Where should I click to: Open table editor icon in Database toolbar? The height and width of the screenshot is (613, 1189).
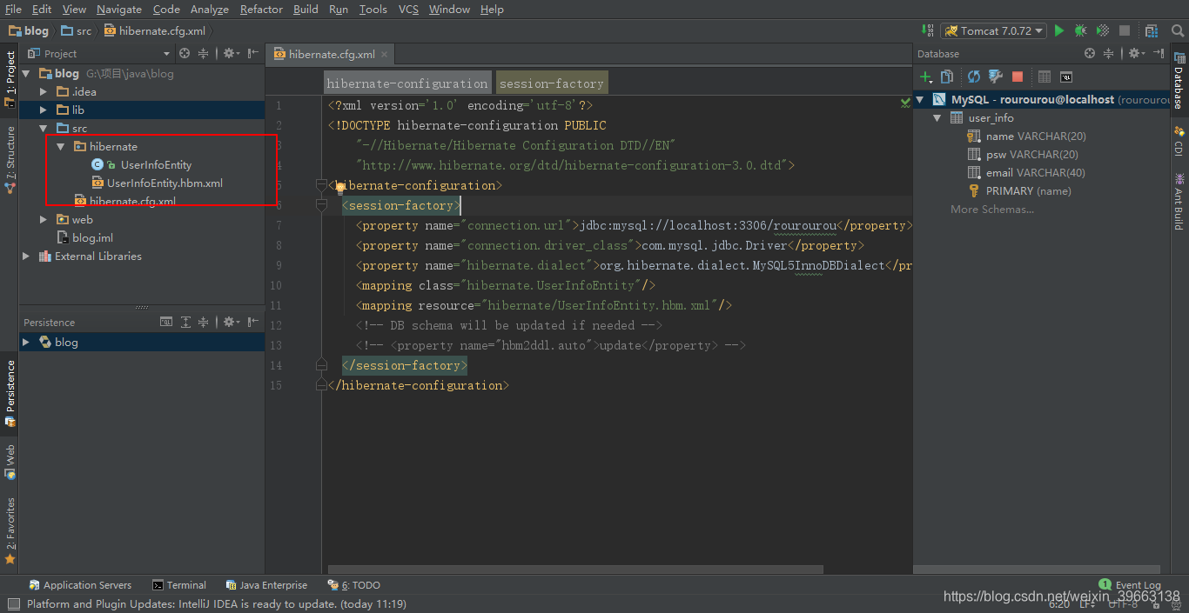tap(1045, 77)
